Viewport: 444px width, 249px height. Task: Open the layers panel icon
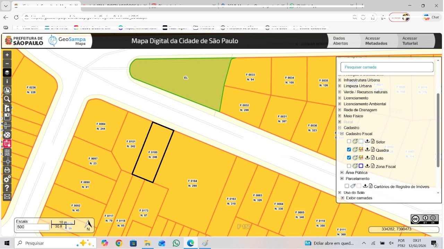pos(7,72)
